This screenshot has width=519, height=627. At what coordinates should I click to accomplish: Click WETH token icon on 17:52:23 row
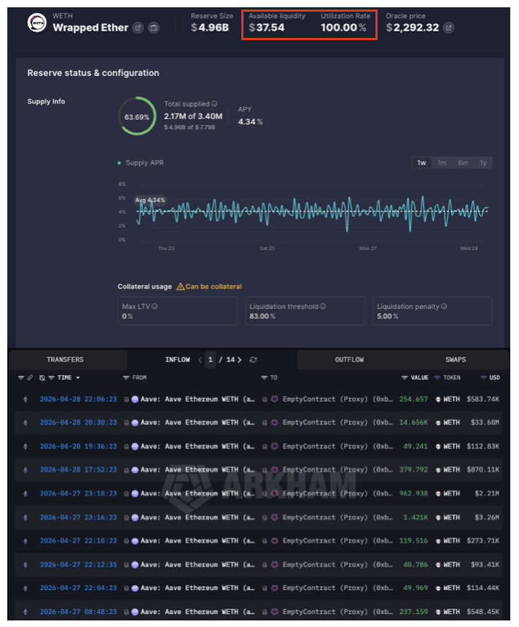tap(438, 470)
